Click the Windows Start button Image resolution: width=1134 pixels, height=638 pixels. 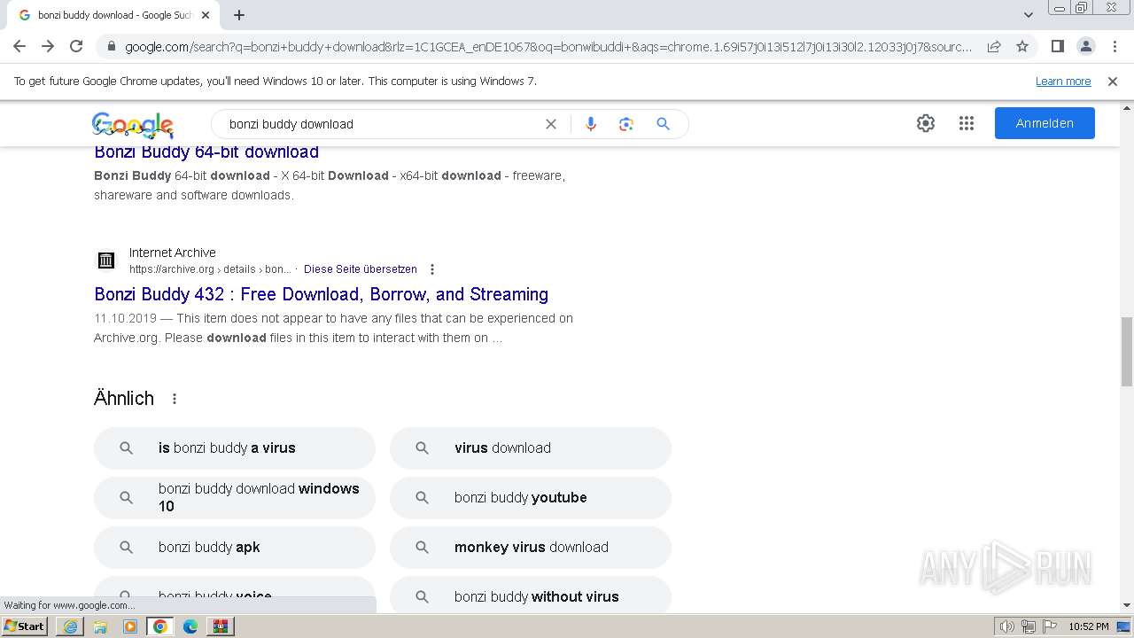coord(25,626)
